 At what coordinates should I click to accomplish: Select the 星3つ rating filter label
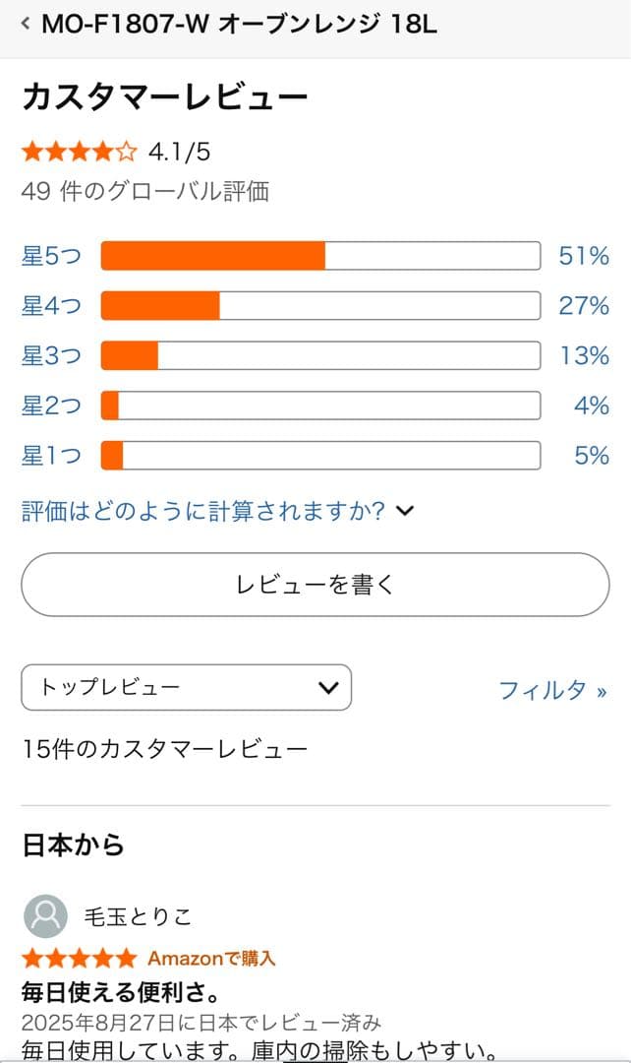click(x=51, y=356)
